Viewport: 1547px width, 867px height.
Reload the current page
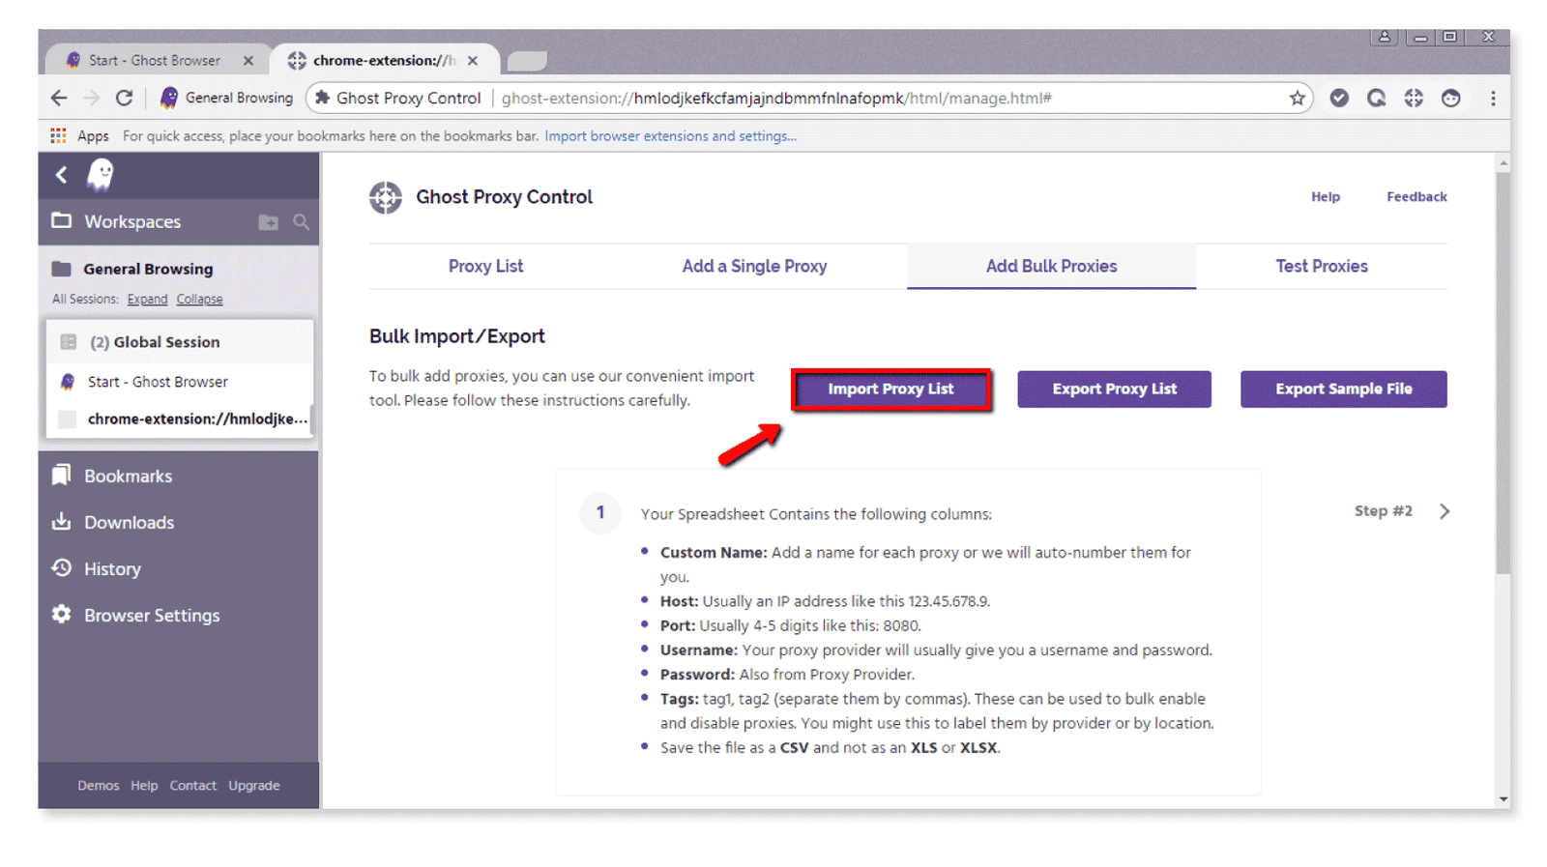tap(124, 98)
